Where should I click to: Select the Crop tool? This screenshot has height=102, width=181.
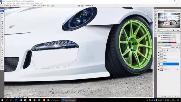coord(2,22)
